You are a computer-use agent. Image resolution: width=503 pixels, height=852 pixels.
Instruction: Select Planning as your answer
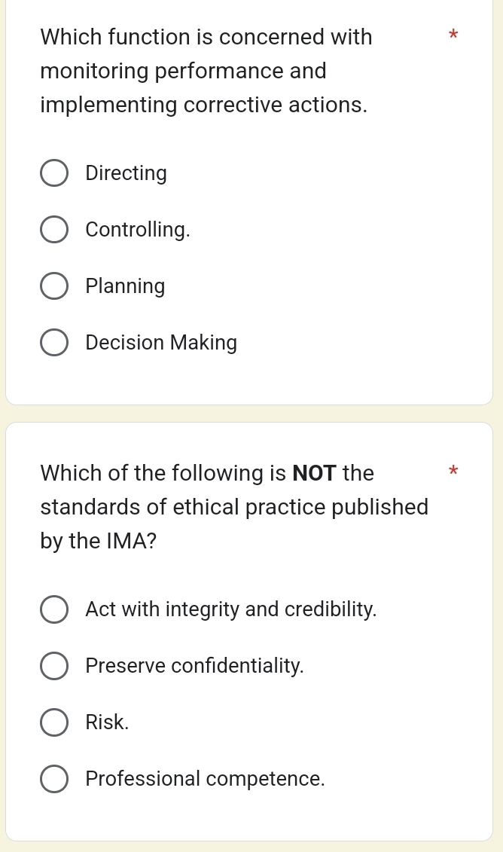[54, 286]
